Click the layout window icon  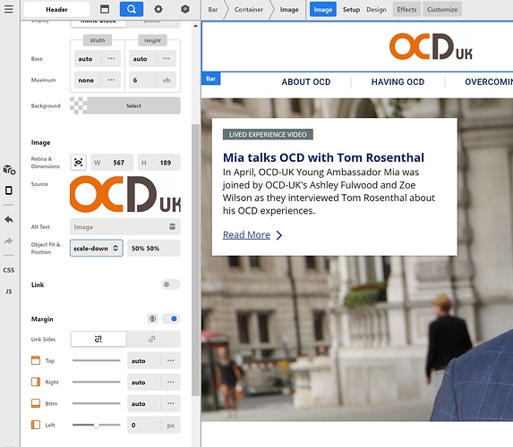(x=105, y=9)
